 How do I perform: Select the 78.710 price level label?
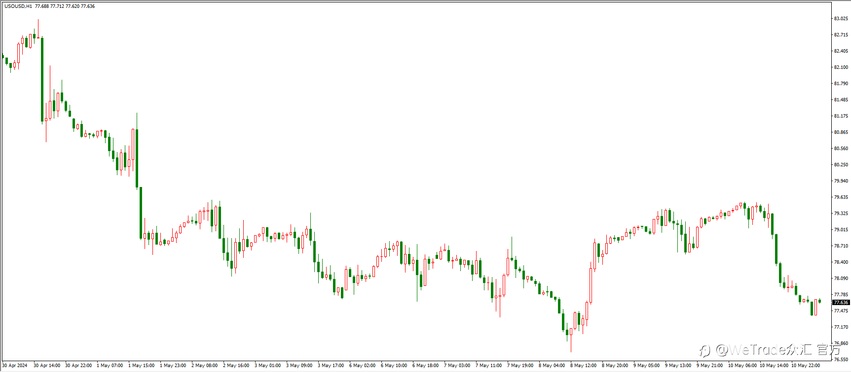click(x=841, y=246)
